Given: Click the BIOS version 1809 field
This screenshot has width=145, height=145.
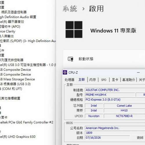Looking at the screenshot, I should pyautogui.click(x=115, y=133).
